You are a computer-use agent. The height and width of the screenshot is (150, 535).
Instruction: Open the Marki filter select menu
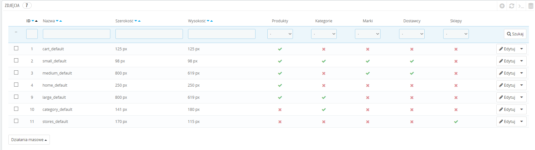[367, 34]
